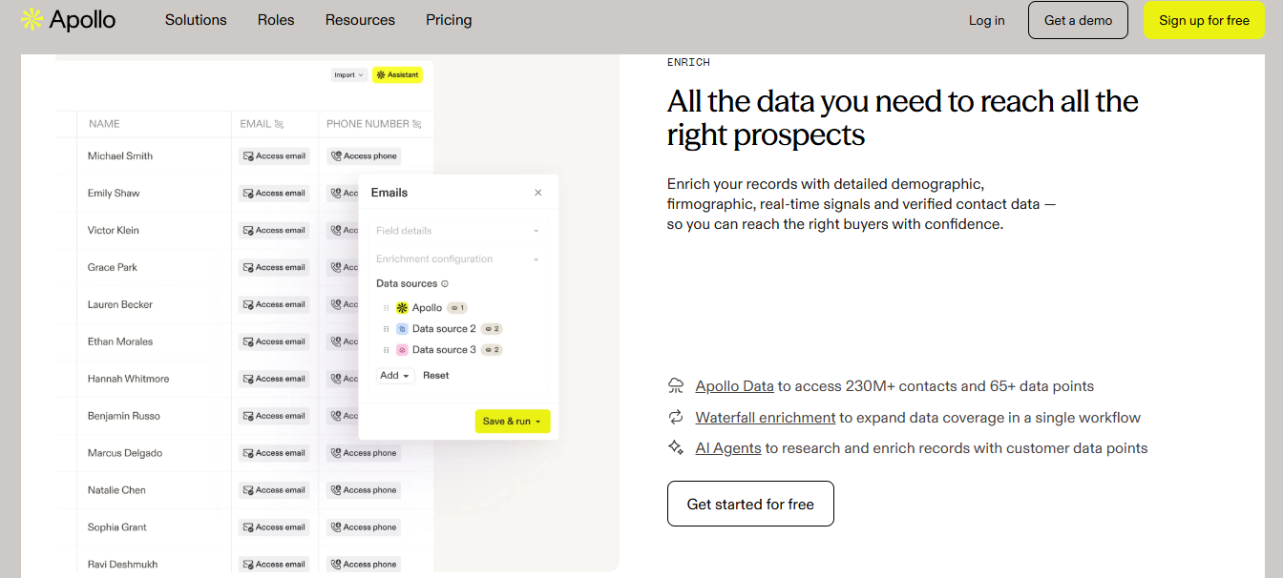This screenshot has width=1283, height=578.
Task: Open the Apollo Data link
Action: click(734, 386)
